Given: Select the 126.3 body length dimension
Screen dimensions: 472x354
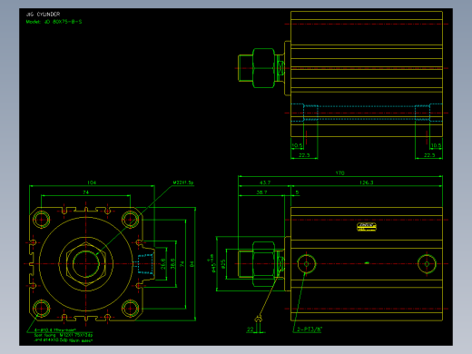Looking at the screenshot, I should click(x=367, y=182).
